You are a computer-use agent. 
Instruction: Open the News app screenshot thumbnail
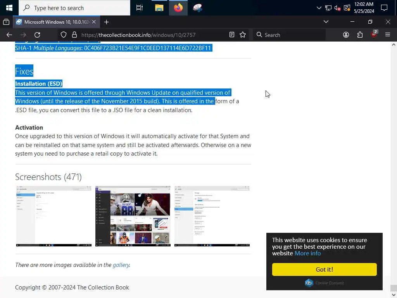click(133, 216)
